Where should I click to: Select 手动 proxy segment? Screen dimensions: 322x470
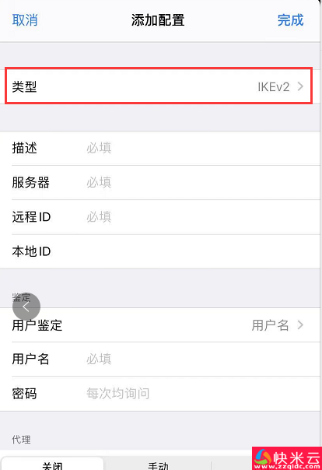coord(158,464)
